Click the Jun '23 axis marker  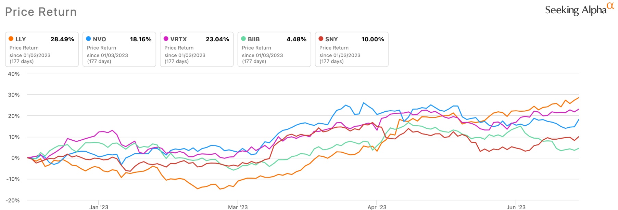coord(516,207)
